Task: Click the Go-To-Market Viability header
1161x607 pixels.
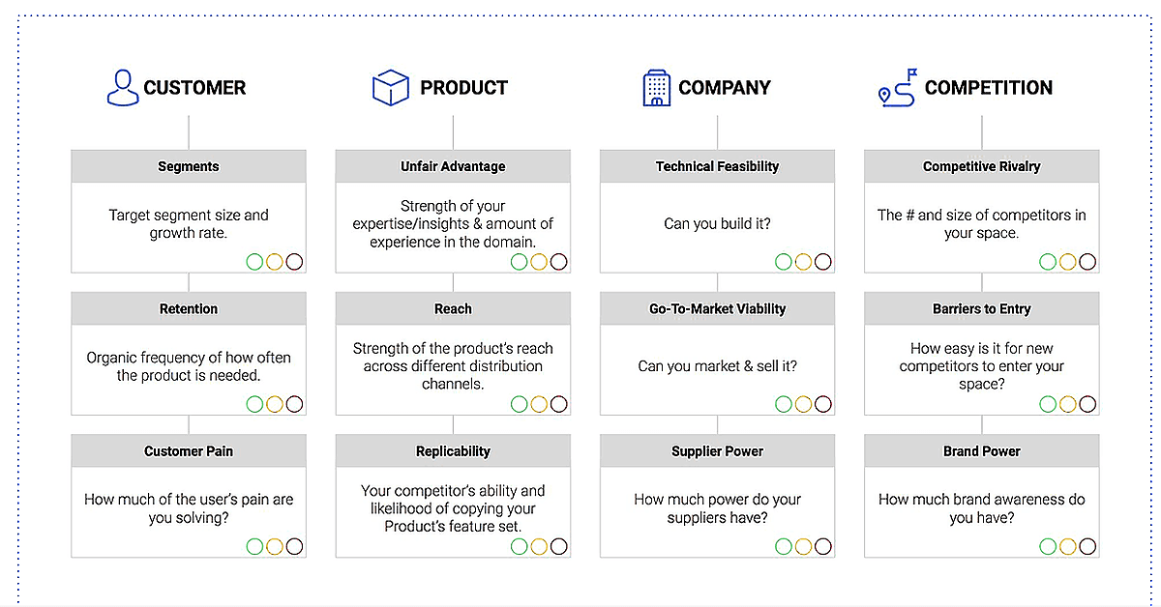Action: pos(717,308)
